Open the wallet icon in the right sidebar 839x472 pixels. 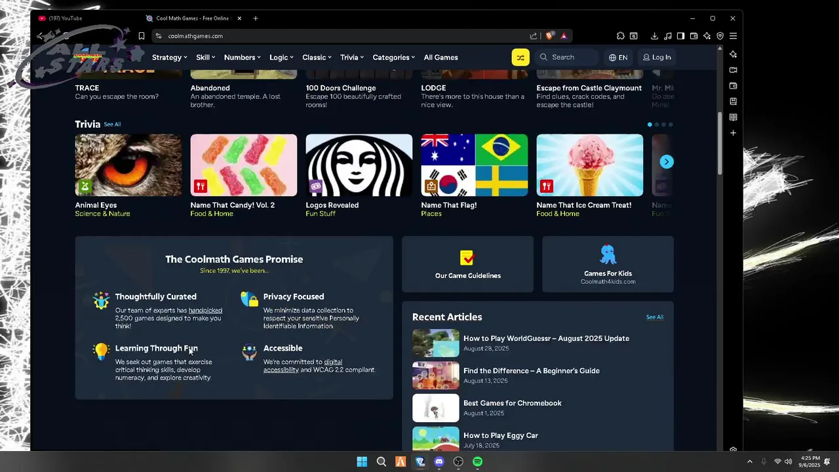pos(733,86)
